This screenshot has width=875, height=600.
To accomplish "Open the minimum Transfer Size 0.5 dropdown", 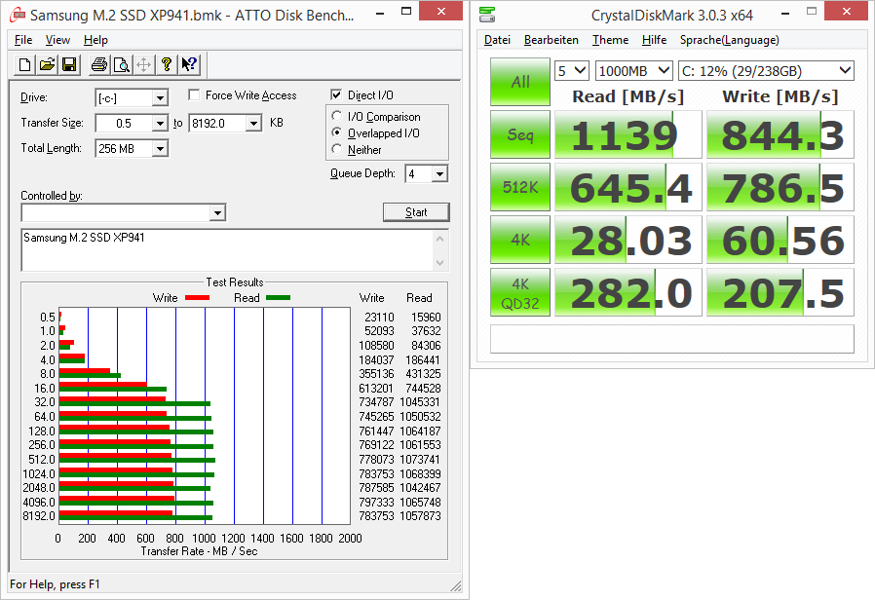I will (160, 124).
